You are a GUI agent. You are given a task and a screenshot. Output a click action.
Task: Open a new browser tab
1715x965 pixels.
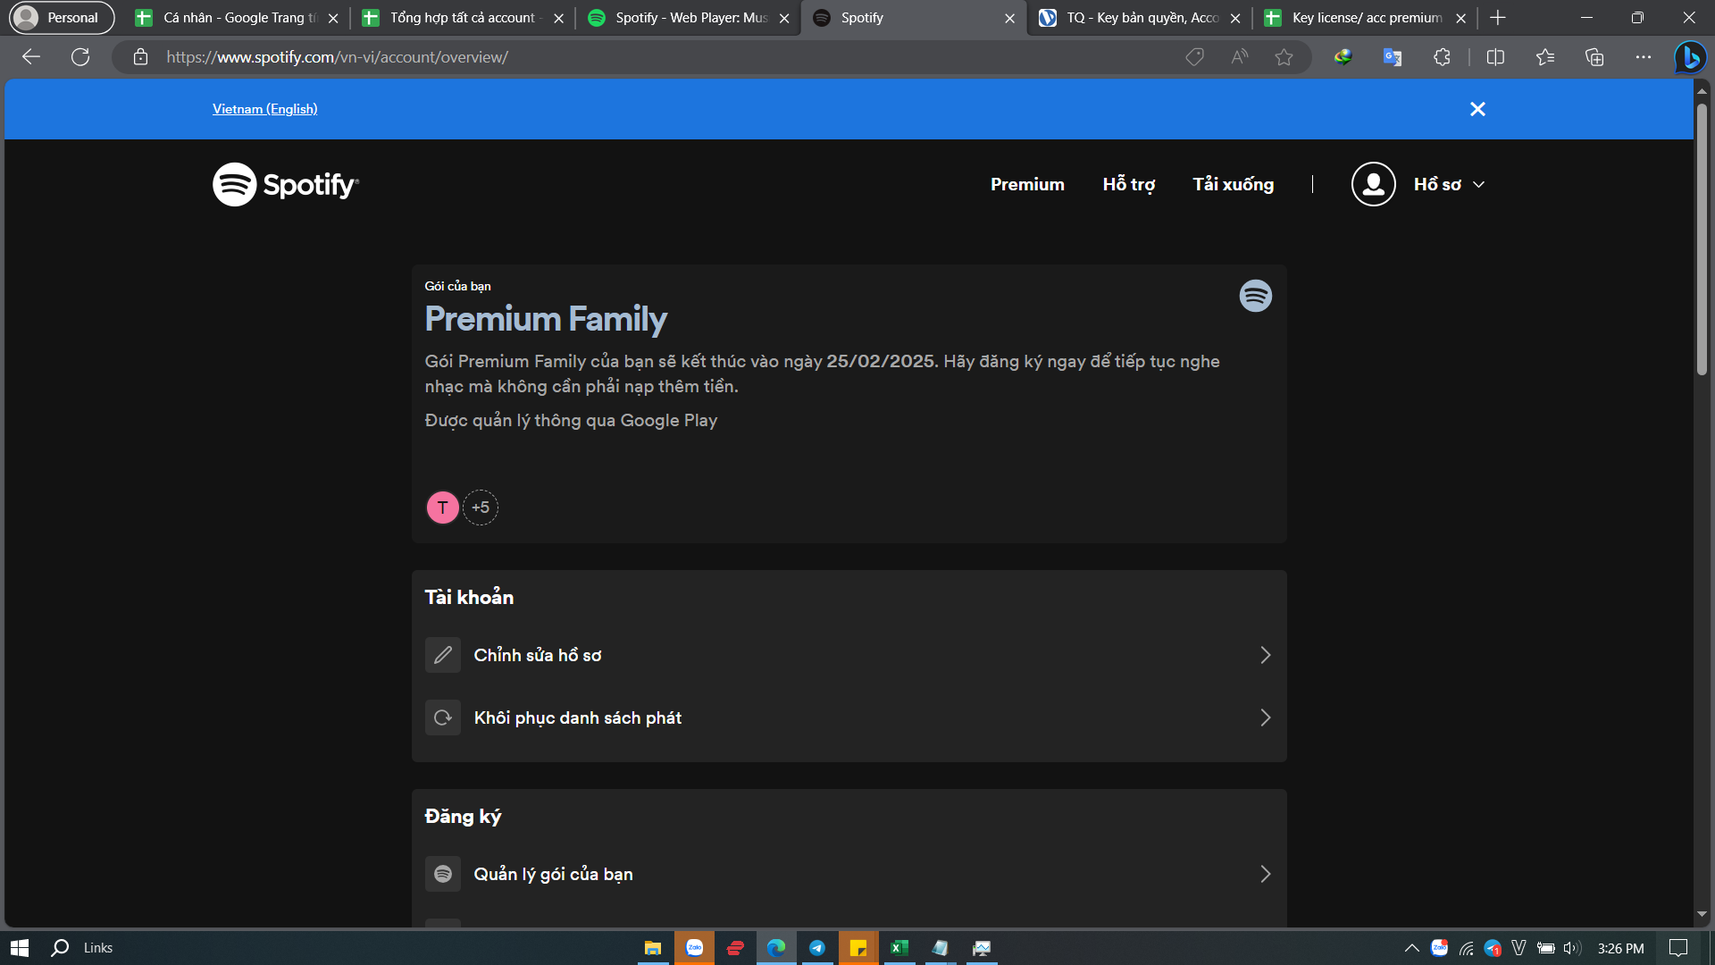[x=1498, y=18]
